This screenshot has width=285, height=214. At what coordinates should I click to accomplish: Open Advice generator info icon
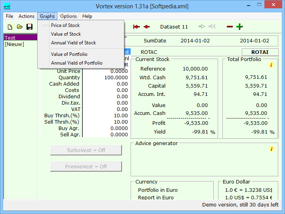pyautogui.click(x=272, y=149)
